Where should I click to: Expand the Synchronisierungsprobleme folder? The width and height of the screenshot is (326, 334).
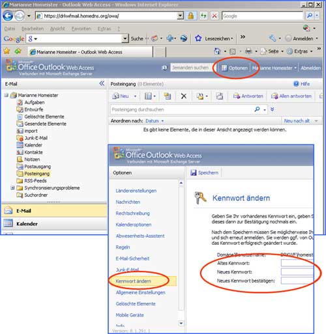[x=12, y=188]
